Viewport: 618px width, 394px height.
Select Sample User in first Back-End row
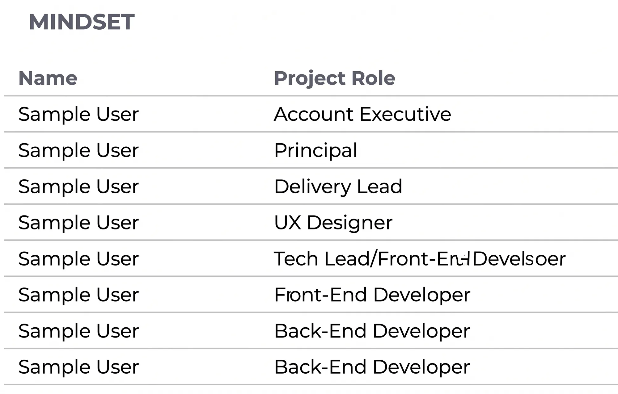click(x=78, y=331)
